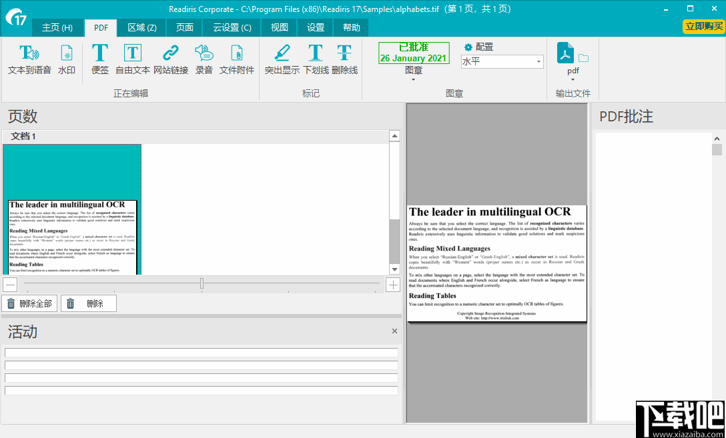
Task: Click the document page in preview
Action: point(497,263)
